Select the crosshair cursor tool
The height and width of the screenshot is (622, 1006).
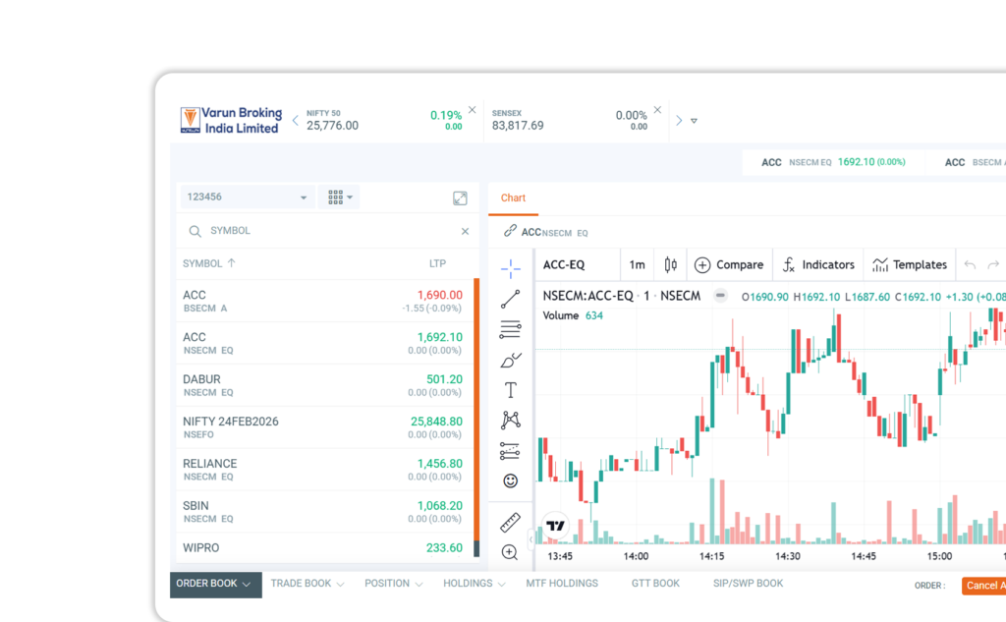tap(510, 268)
